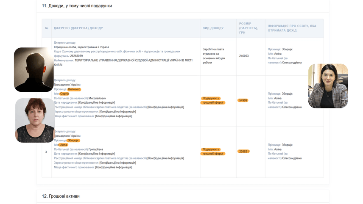This screenshot has width=363, height=204.
Task: Click the dark silhouette photo thumbnail
Action: point(34,69)
